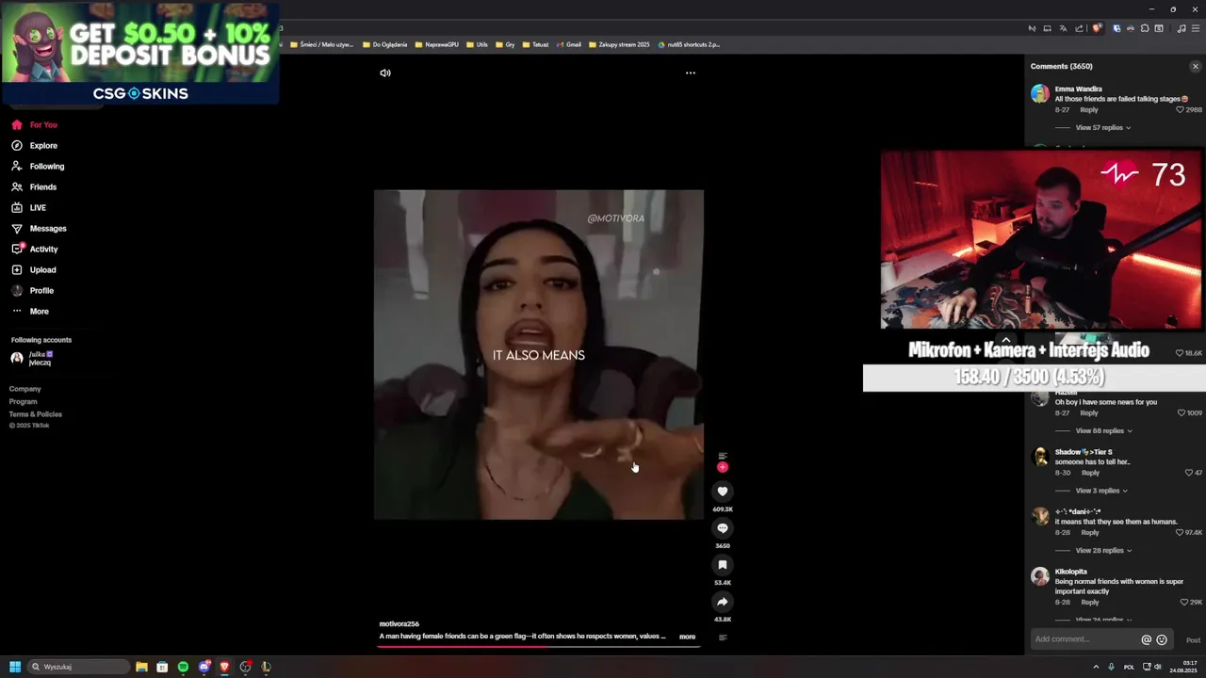The width and height of the screenshot is (1206, 678).
Task: Expand View 88 replies thread
Action: [1103, 430]
